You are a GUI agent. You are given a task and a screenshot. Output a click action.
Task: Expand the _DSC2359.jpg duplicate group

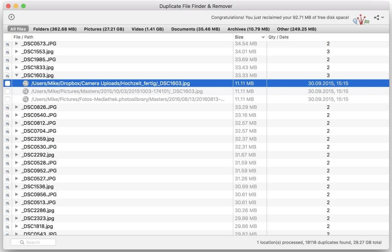coord(17,139)
